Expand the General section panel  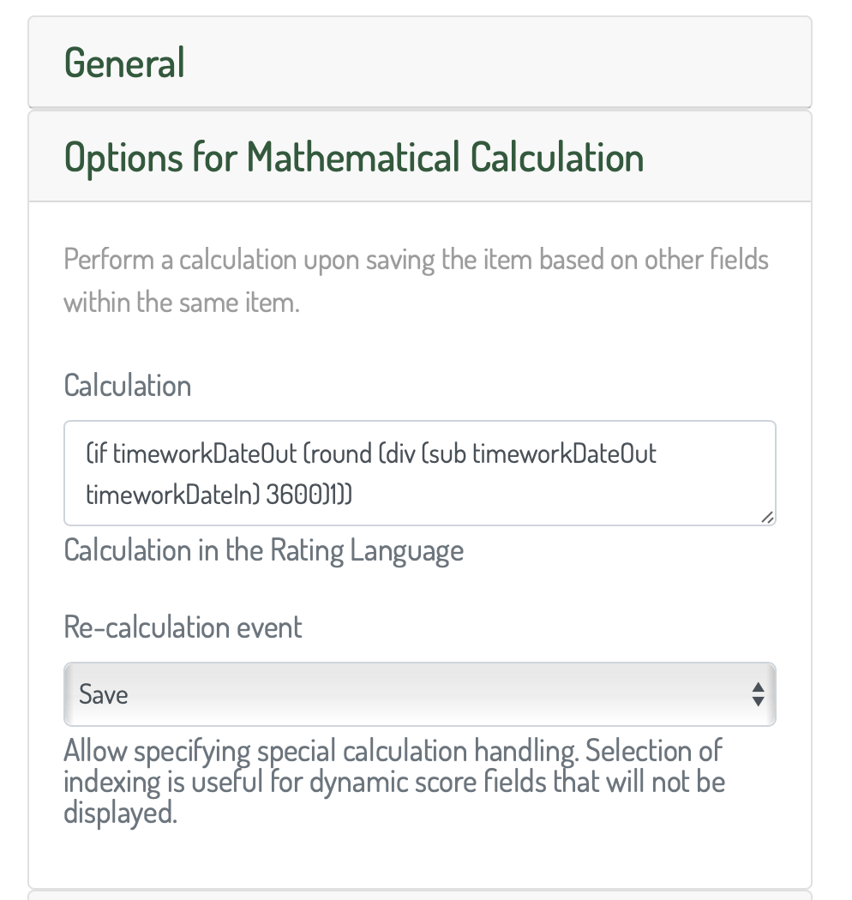point(420,62)
